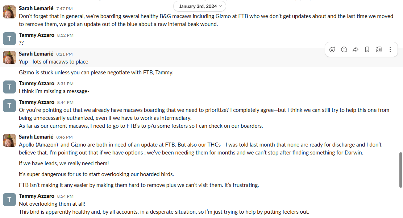
Task: Open Sarah's avatar on the 7:47 PM message
Action: [x=9, y=12]
